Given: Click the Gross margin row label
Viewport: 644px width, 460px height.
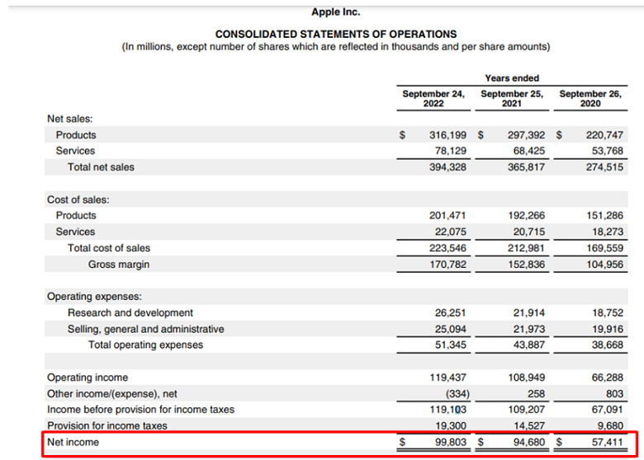Looking at the screenshot, I should pos(119,265).
